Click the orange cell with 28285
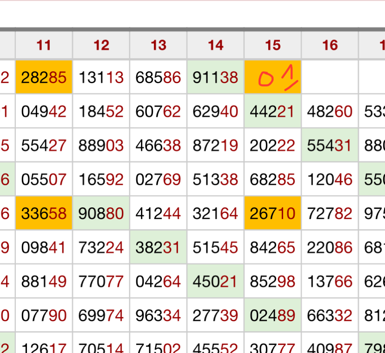 44,77
